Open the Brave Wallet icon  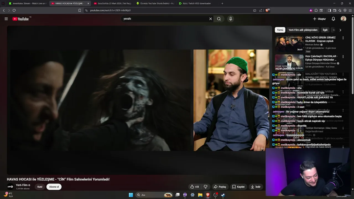click(x=335, y=10)
